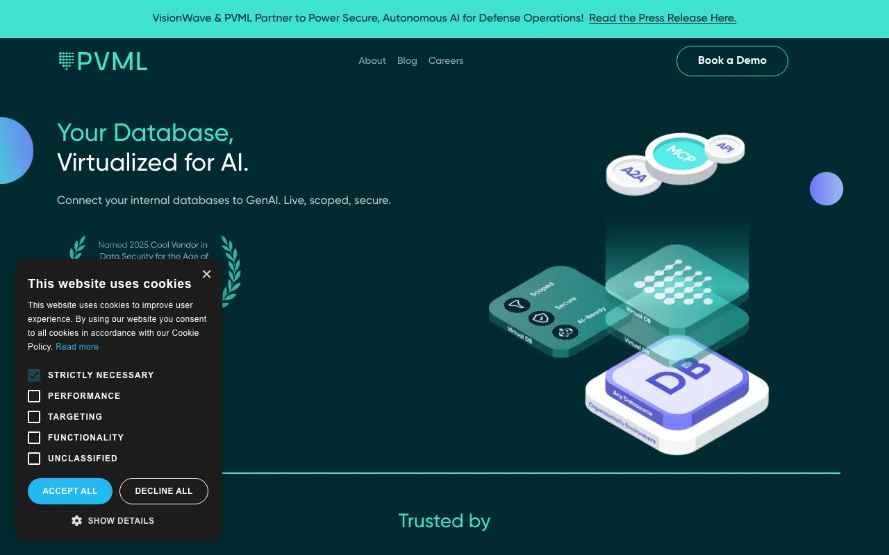Open the cookie policy Read more link

(77, 347)
